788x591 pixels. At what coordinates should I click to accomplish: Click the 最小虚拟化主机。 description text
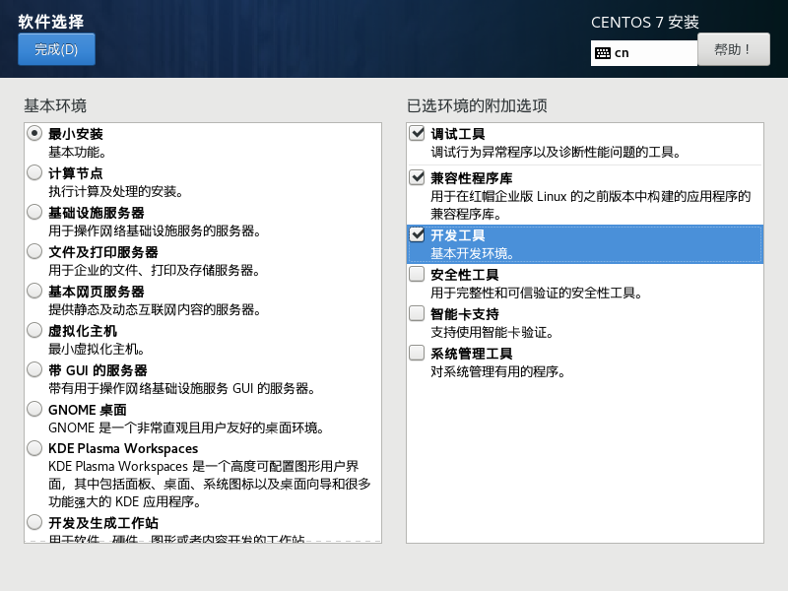point(97,349)
